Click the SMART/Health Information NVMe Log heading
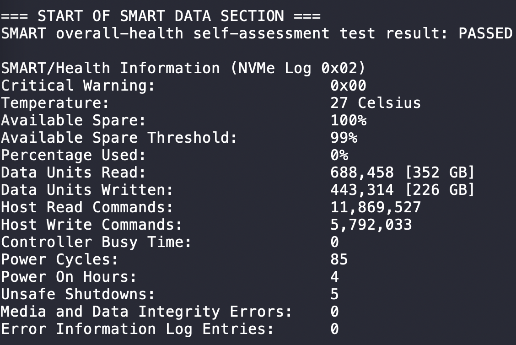 coord(183,68)
